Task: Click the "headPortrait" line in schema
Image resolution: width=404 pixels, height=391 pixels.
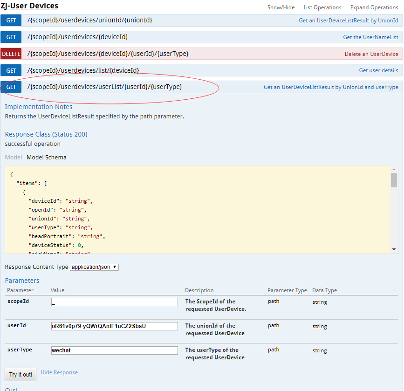Action: tap(67, 236)
